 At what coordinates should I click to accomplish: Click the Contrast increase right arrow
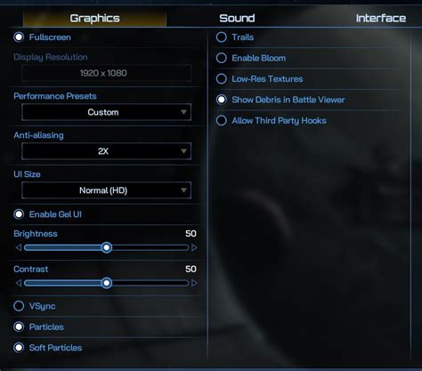click(194, 283)
